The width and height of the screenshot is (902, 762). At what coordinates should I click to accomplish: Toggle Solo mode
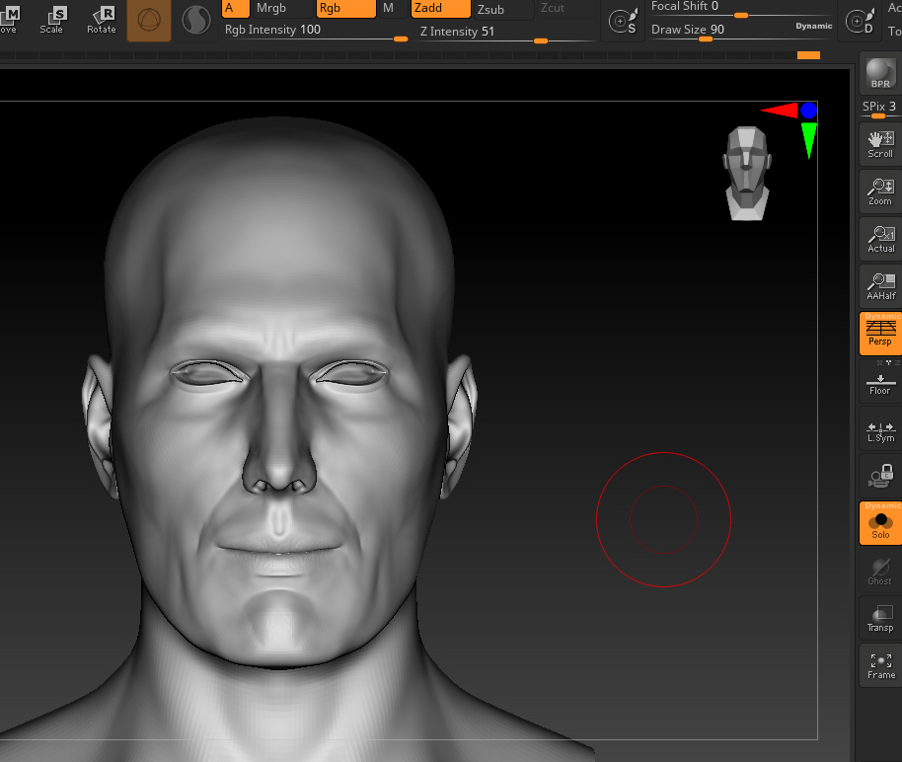tap(880, 523)
